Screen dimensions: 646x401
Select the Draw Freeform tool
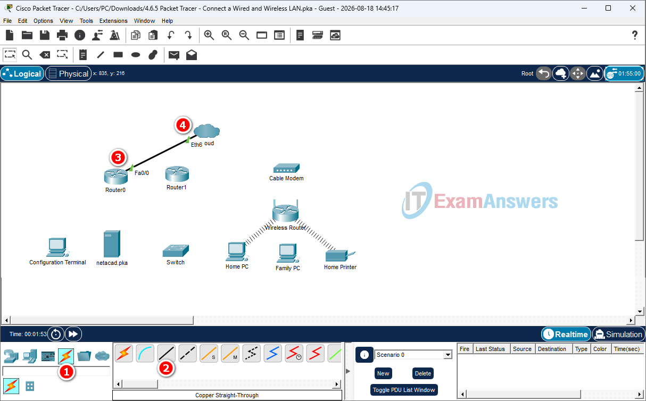153,54
